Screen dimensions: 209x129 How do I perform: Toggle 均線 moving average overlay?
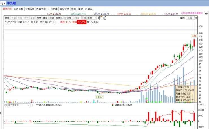click(x=7, y=18)
